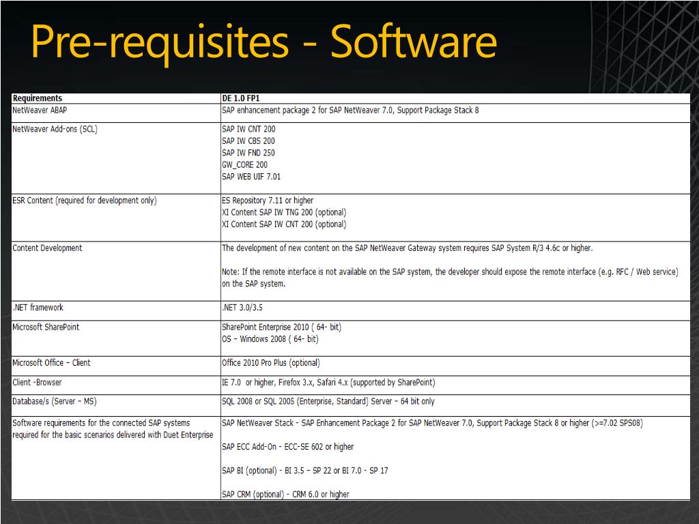This screenshot has height=524, width=699.
Task: Select "ESR Content (required for development only)" label
Action: coord(85,201)
